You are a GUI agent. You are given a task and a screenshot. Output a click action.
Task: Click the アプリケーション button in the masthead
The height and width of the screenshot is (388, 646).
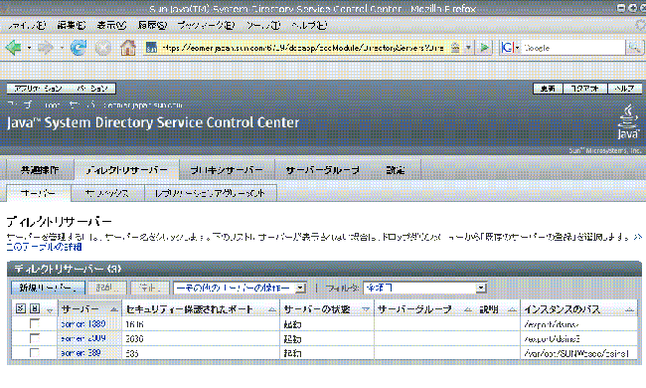[x=39, y=89]
